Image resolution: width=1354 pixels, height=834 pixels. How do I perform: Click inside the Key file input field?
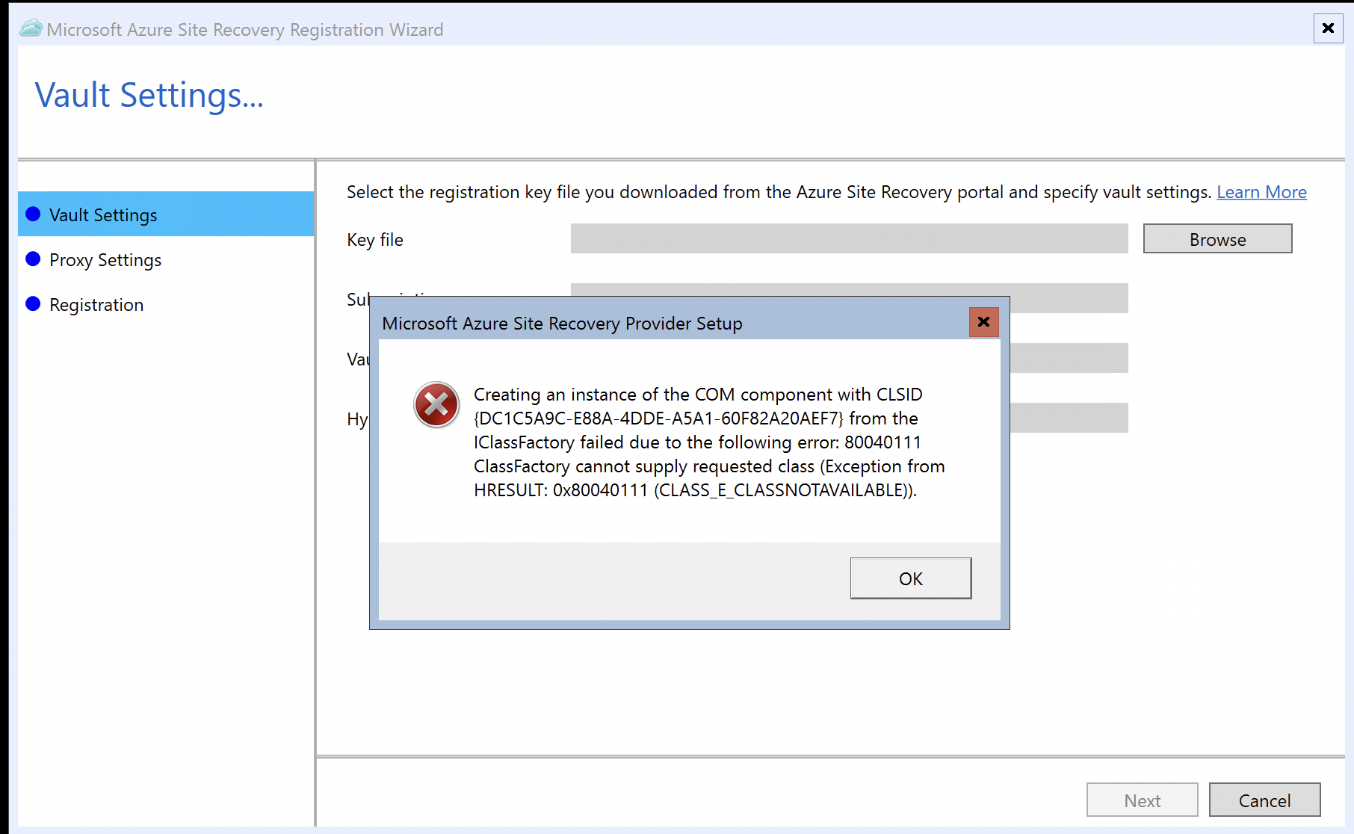pos(848,238)
